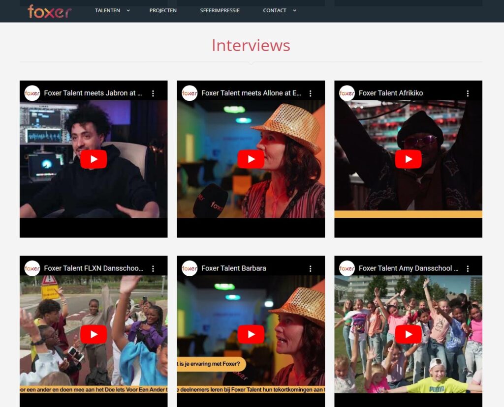Image resolution: width=504 pixels, height=407 pixels.
Task: Play the Foxer Talent Afrikiko video
Action: (x=408, y=159)
